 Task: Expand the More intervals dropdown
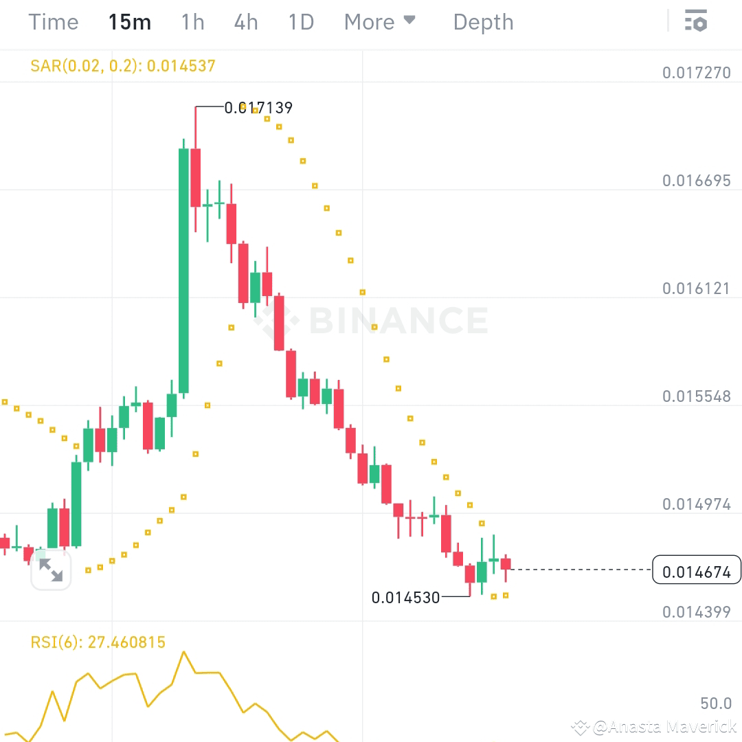pos(380,22)
